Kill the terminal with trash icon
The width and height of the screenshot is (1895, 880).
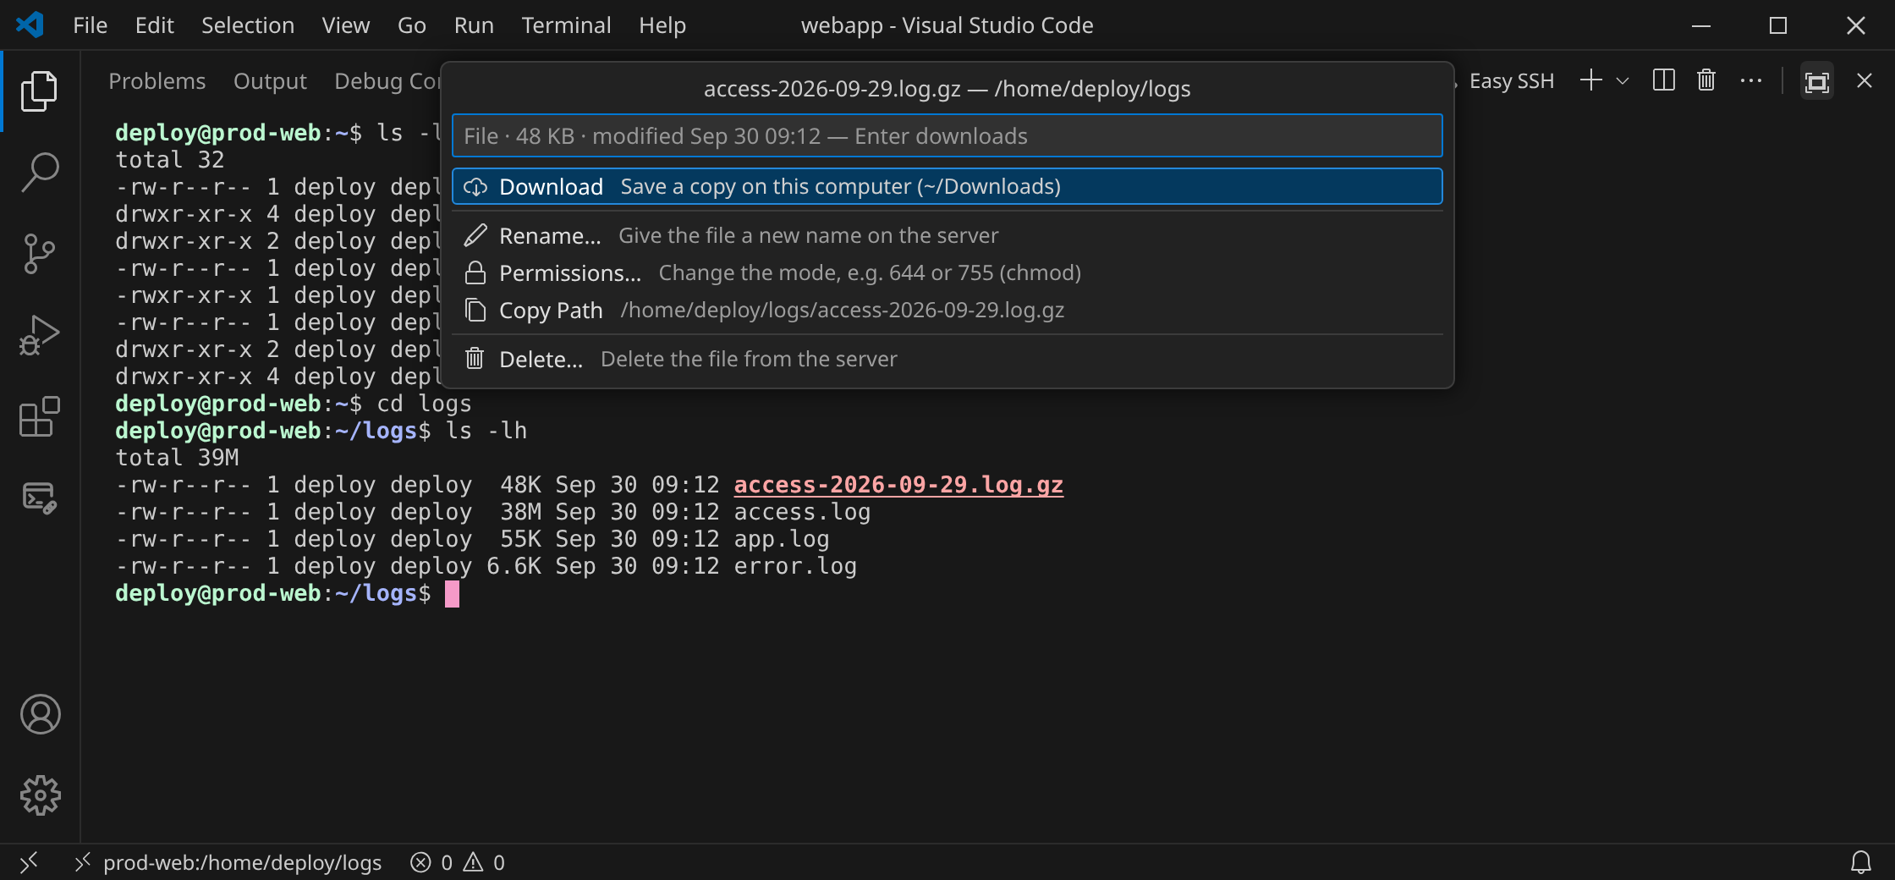click(1705, 80)
